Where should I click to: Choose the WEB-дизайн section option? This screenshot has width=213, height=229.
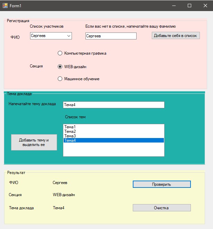coord(60,66)
